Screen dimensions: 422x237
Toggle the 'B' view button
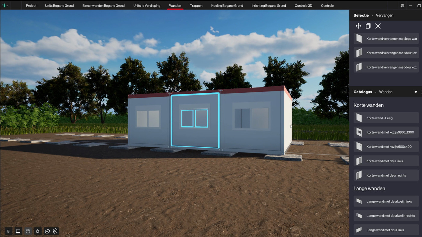point(8,231)
